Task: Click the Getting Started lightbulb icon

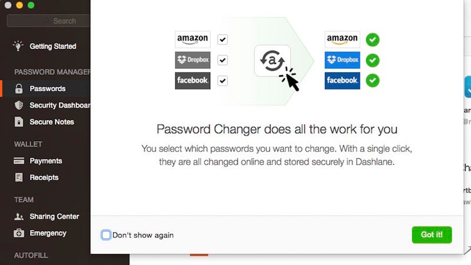Action: pos(18,46)
